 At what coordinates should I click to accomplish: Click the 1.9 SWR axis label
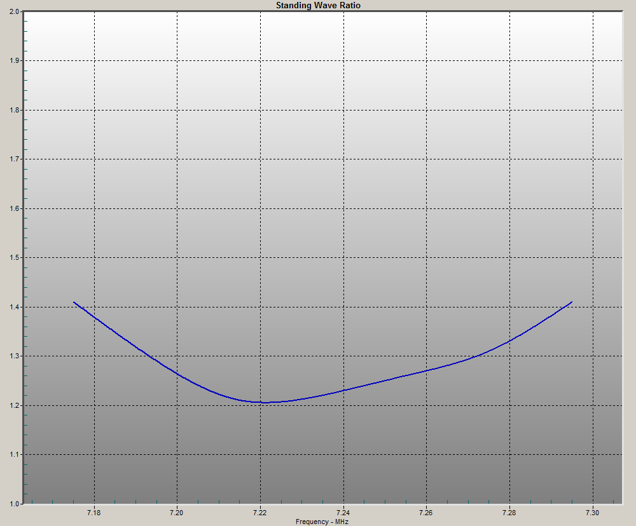click(x=14, y=61)
